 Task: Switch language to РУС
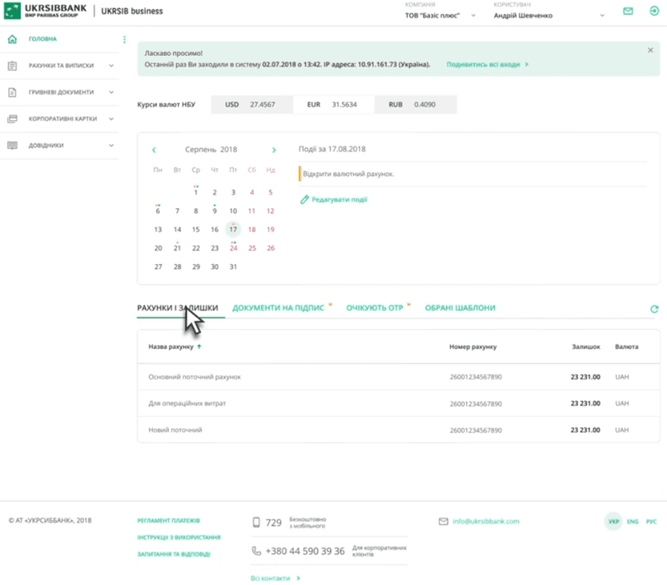[x=651, y=522]
